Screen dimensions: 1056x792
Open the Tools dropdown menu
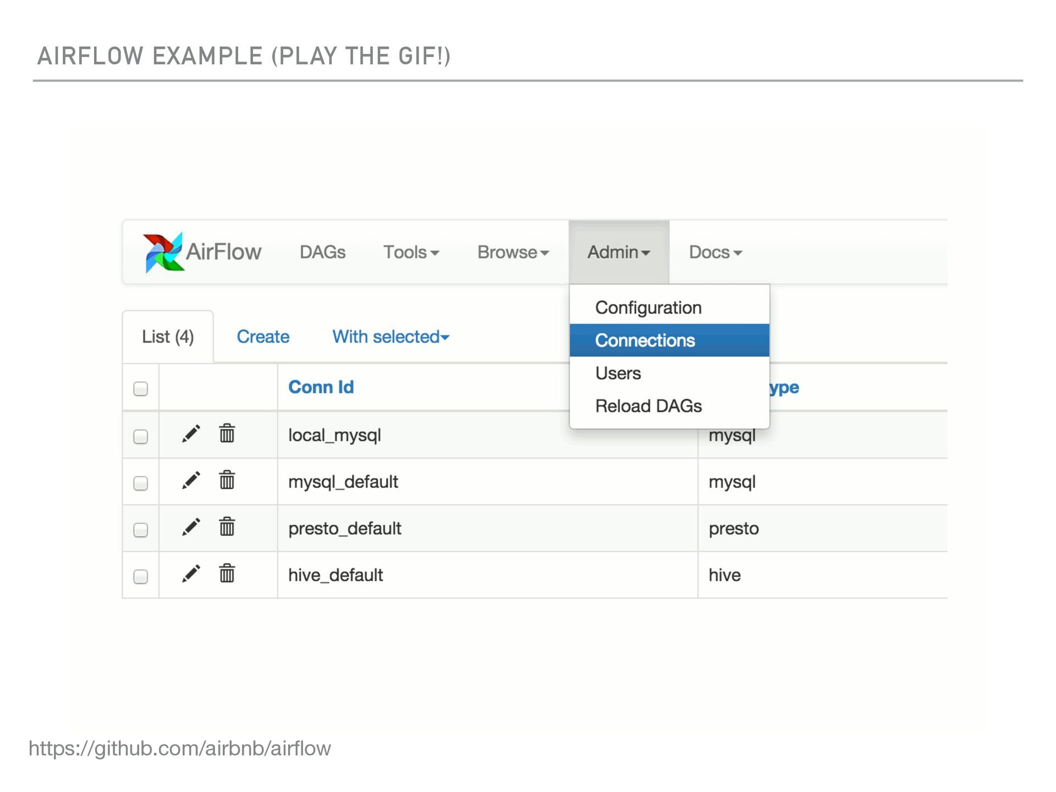pos(410,252)
